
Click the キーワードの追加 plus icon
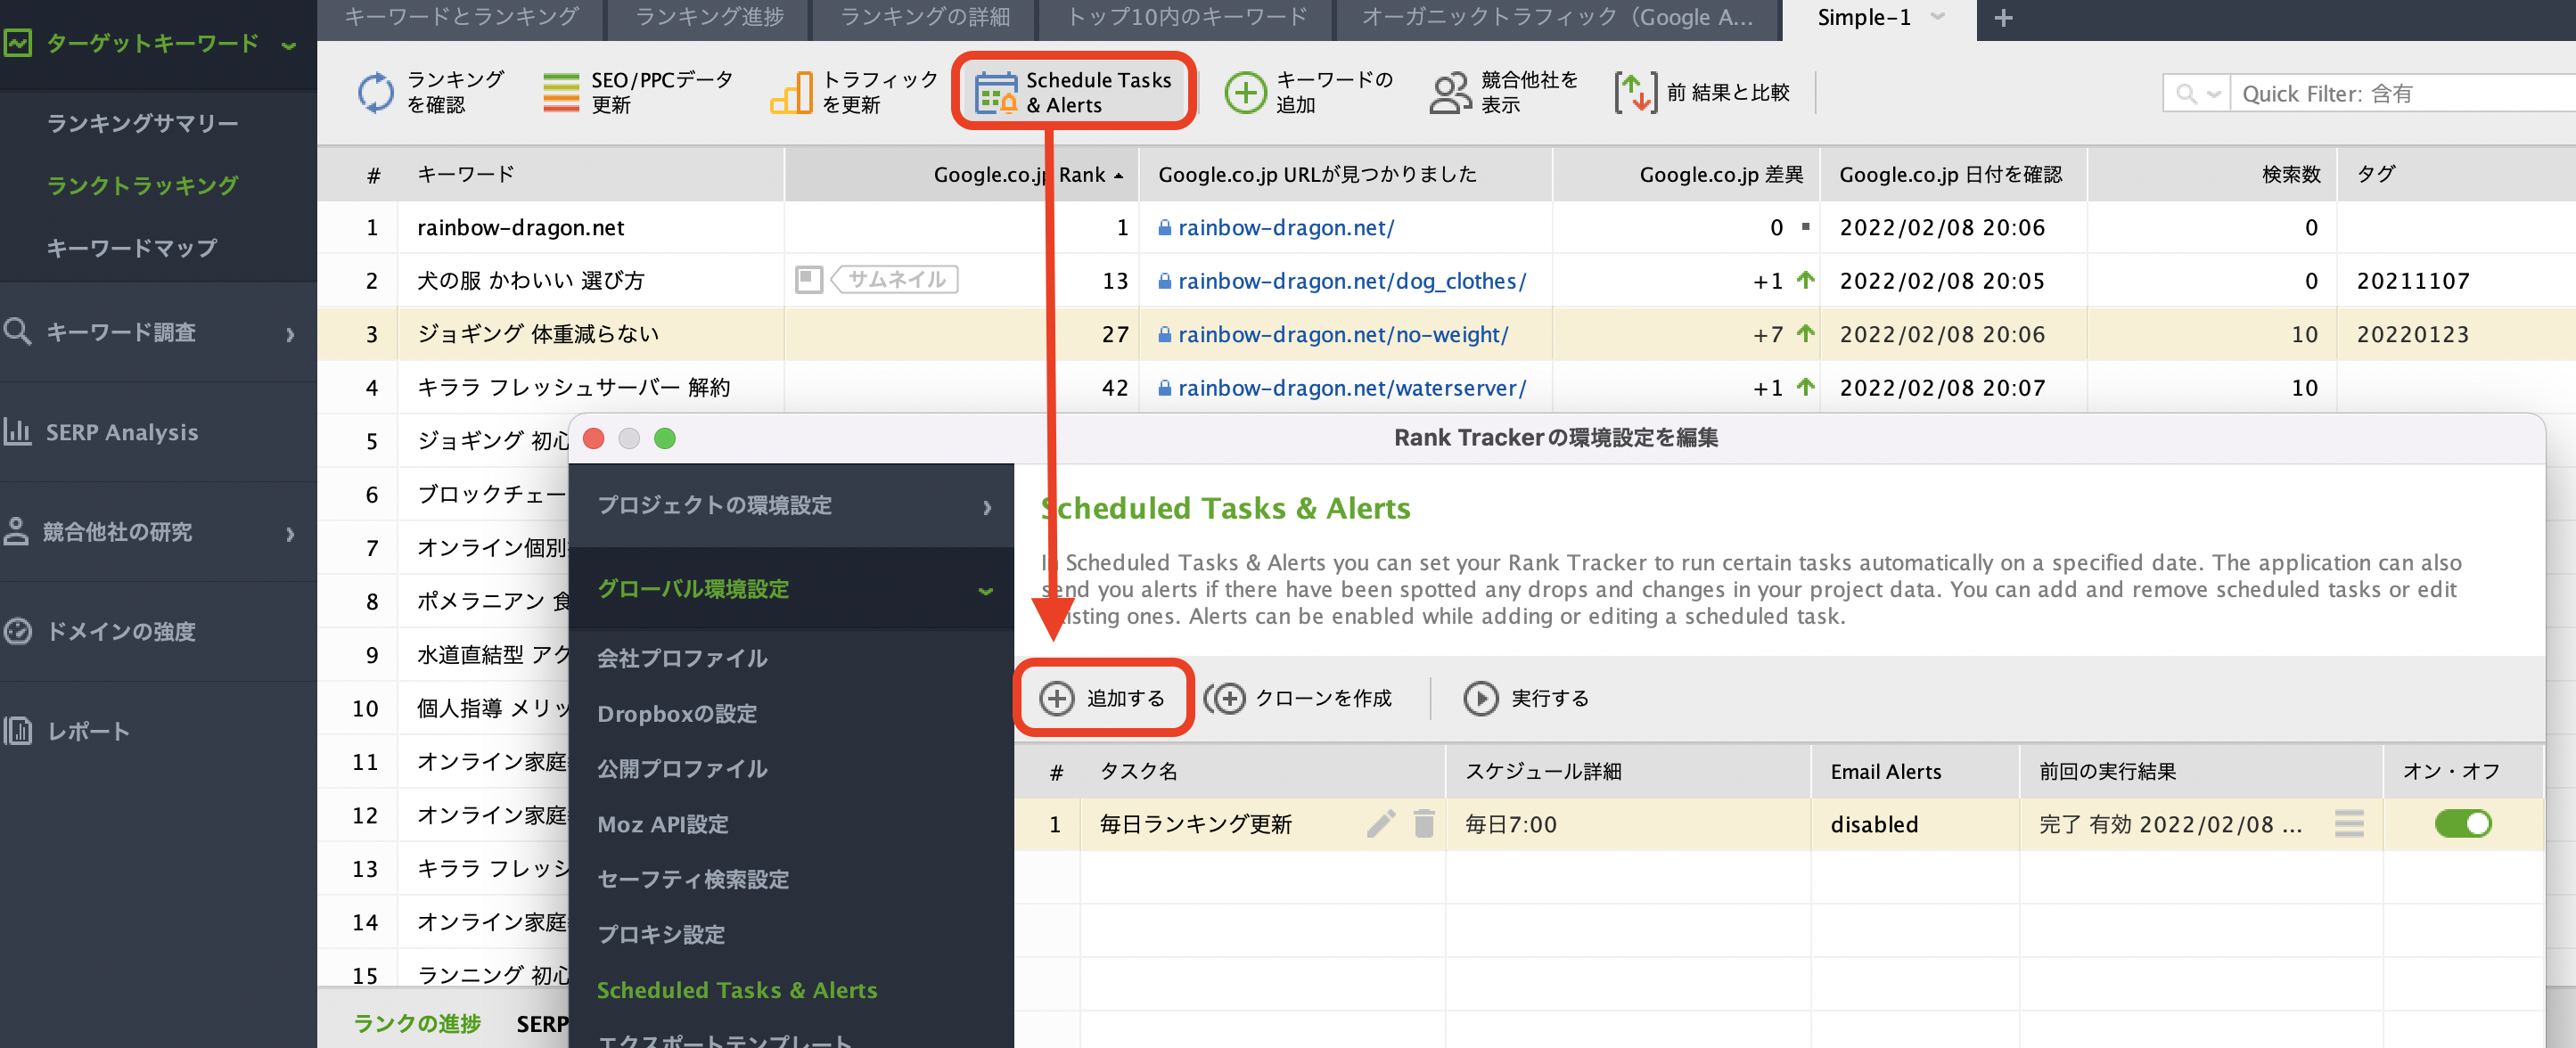point(1245,92)
